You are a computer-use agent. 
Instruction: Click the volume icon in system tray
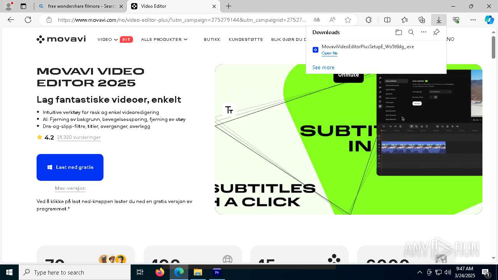(x=448, y=272)
